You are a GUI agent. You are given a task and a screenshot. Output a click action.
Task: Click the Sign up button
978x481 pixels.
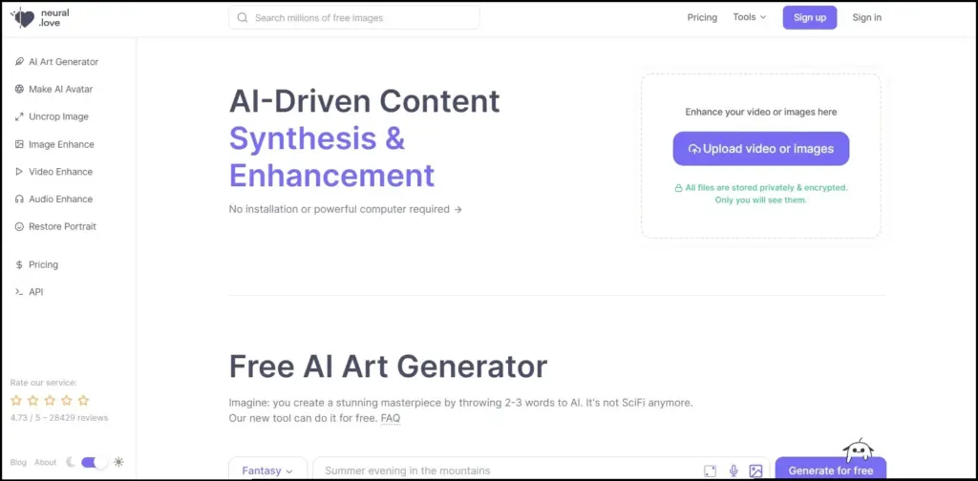coord(810,17)
